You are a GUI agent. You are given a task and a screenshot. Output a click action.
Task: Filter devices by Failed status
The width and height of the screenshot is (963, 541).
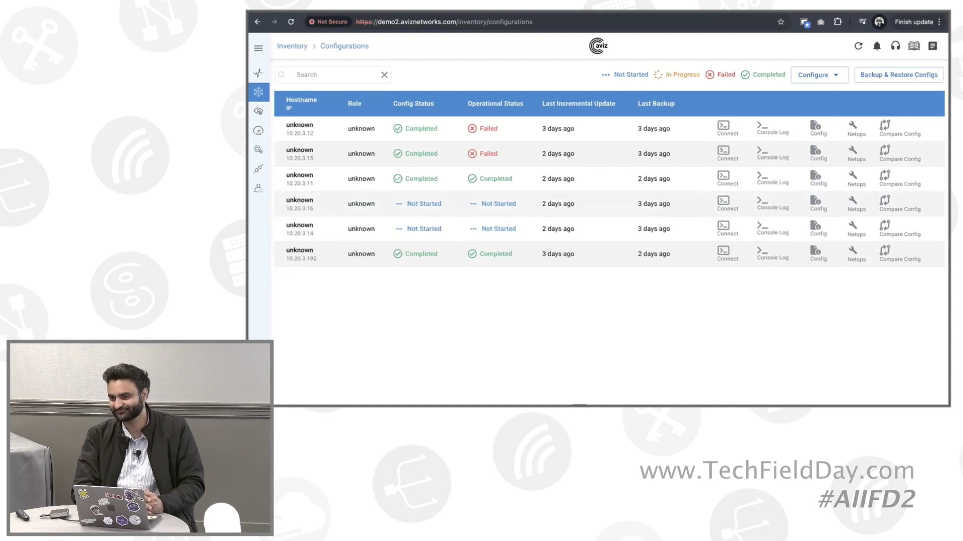coord(720,75)
